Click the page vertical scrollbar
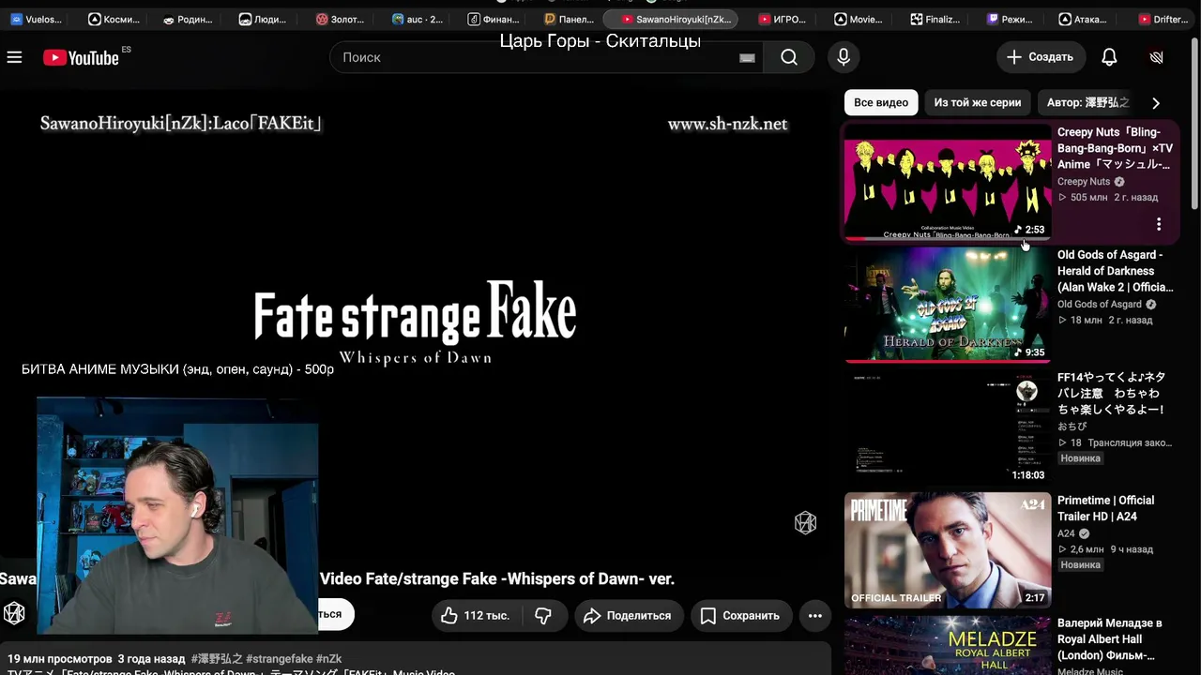This screenshot has height=675, width=1201. point(1194,122)
